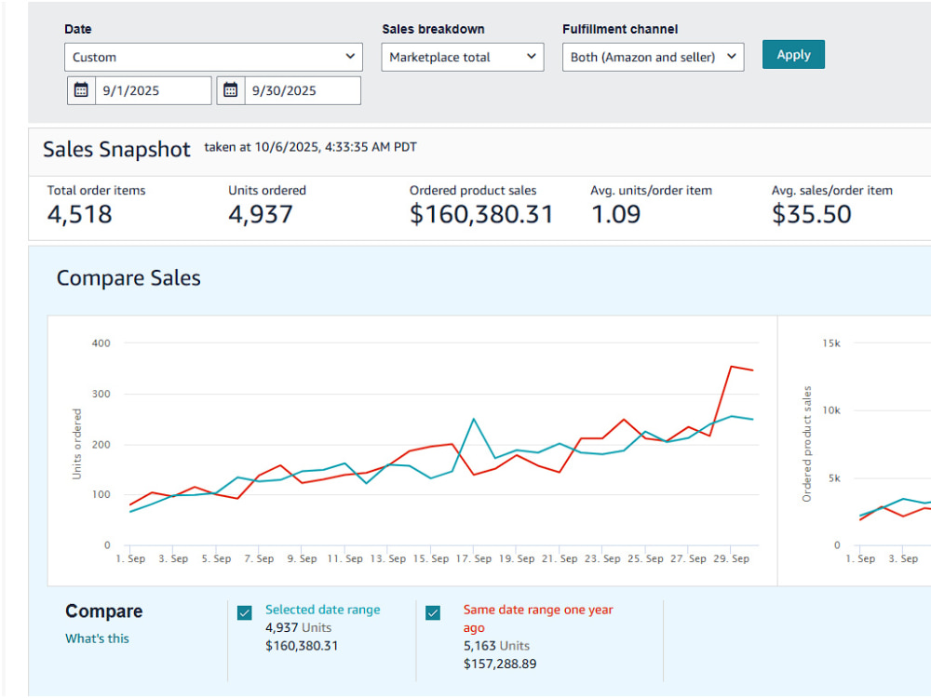The height and width of the screenshot is (698, 931).
Task: Click the Apply button
Action: tap(793, 55)
